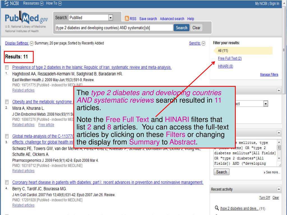This screenshot has width=287, height=215.
Task: Collapse the Search details panel
Action: click(279, 132)
